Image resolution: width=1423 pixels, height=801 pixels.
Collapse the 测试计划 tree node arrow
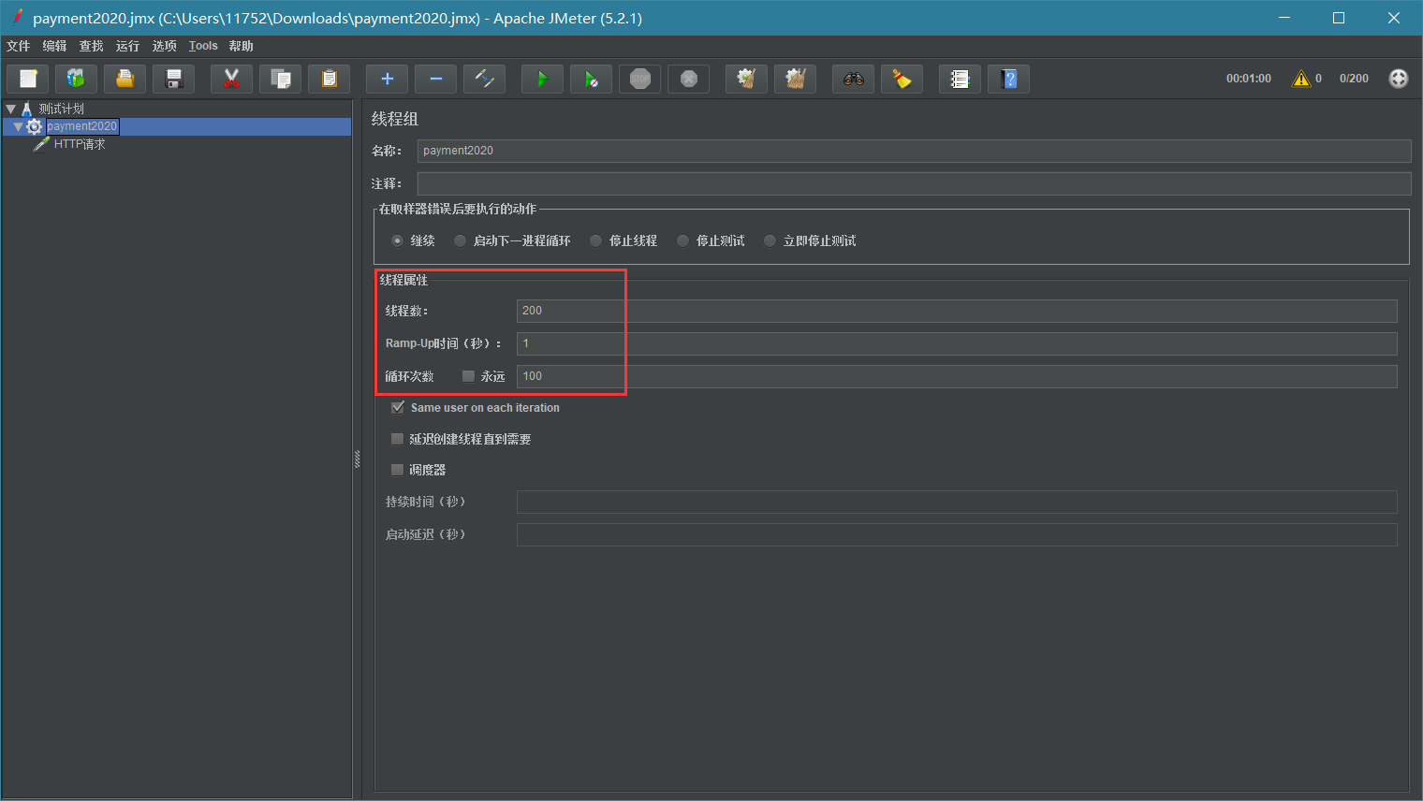click(11, 109)
